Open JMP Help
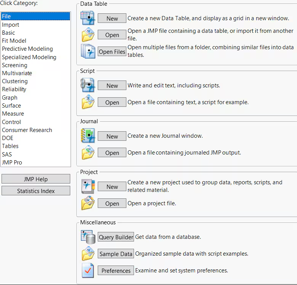This screenshot has height=285, width=297. (x=36, y=179)
